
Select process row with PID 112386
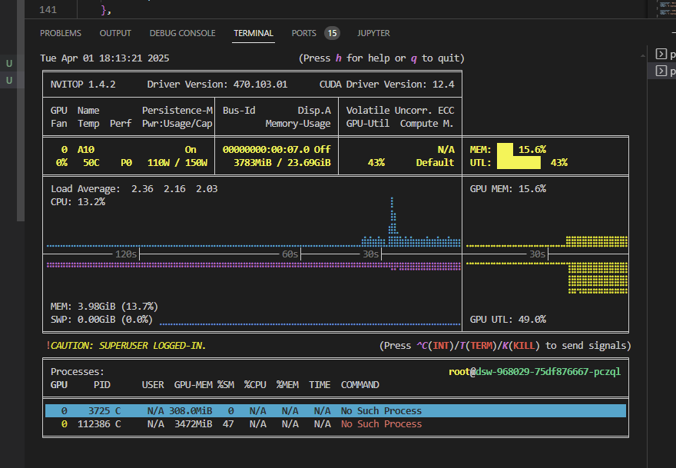pyautogui.click(x=336, y=424)
